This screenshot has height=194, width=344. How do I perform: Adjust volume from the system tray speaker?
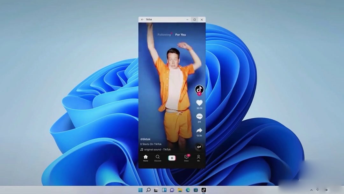click(x=327, y=190)
